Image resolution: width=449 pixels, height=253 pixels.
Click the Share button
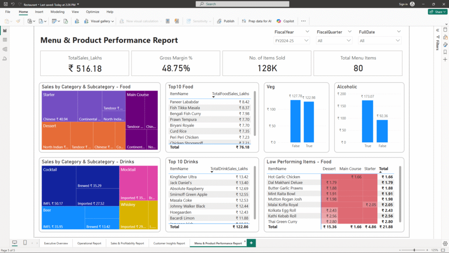point(437,12)
